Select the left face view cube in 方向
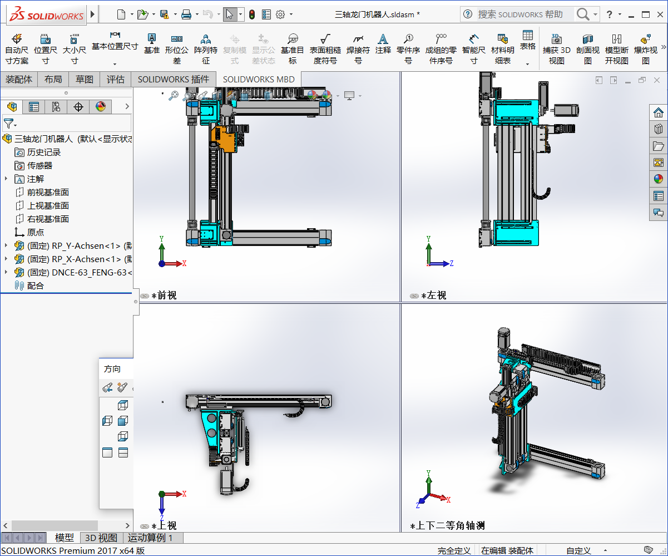This screenshot has height=556, width=668. tap(107, 421)
